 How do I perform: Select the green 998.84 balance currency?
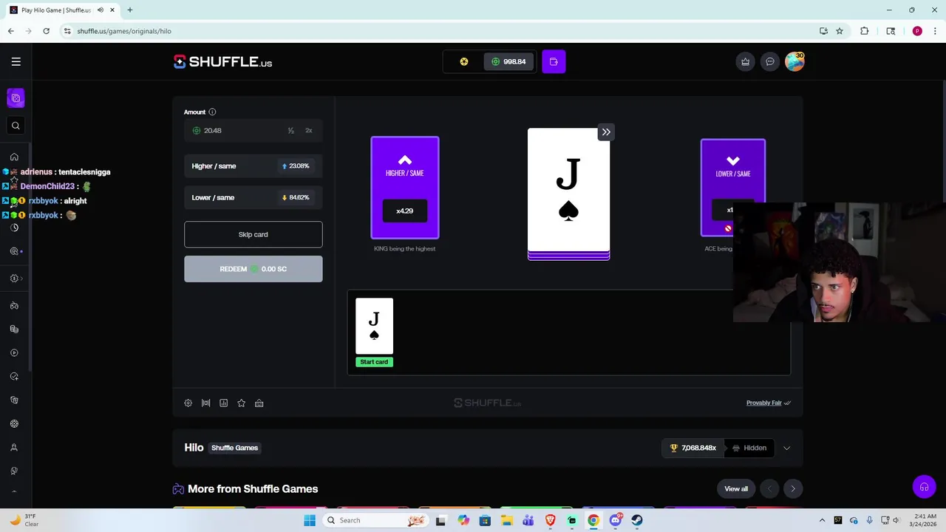[509, 62]
